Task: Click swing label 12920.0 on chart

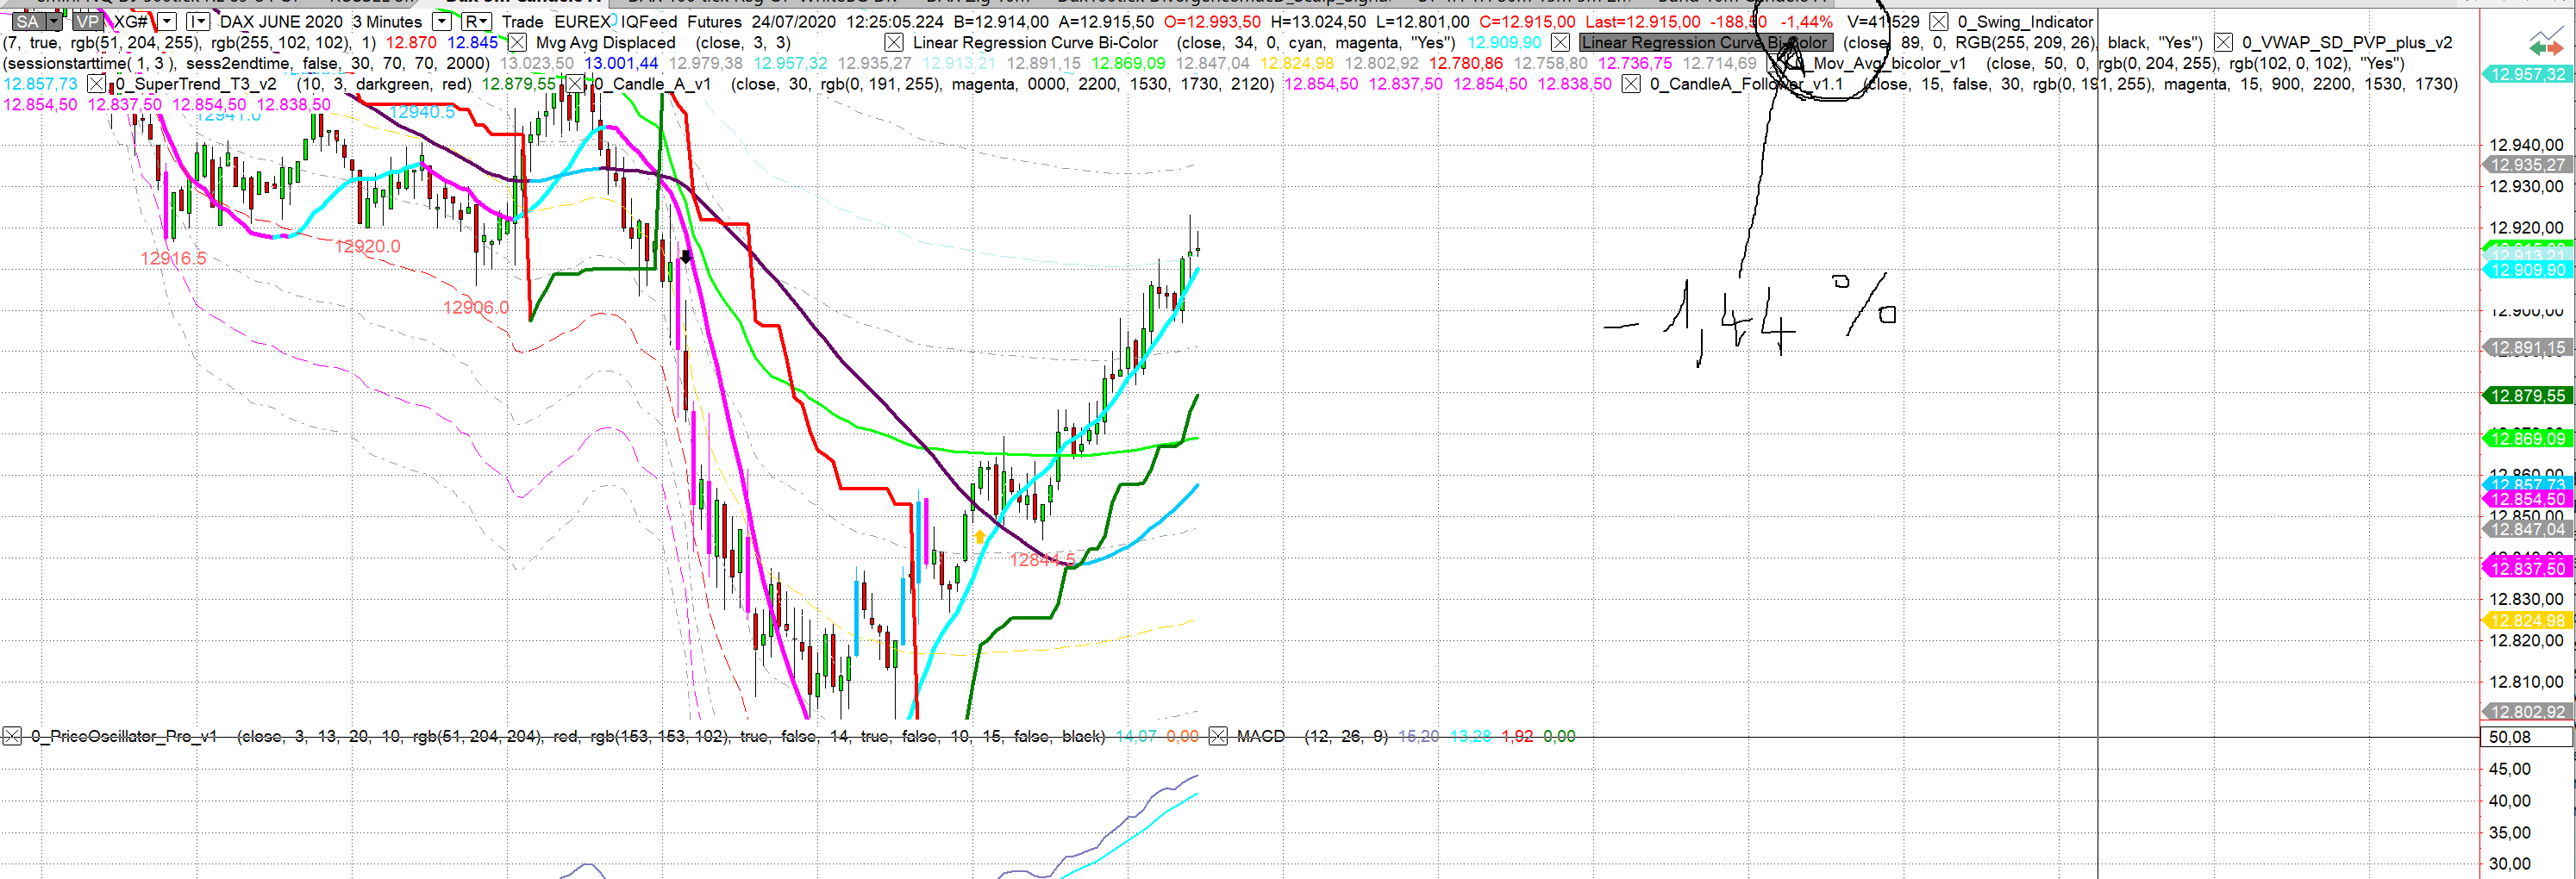Action: (x=367, y=246)
